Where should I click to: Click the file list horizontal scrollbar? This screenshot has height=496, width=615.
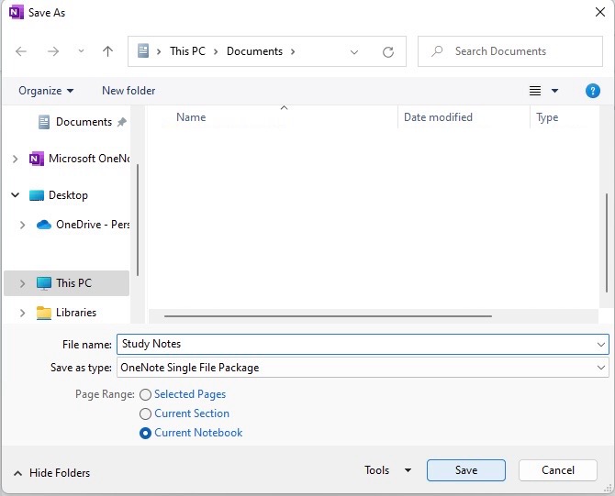(328, 315)
